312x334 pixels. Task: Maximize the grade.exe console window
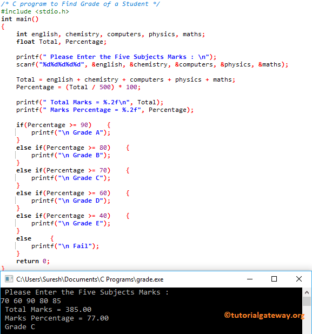click(274, 279)
